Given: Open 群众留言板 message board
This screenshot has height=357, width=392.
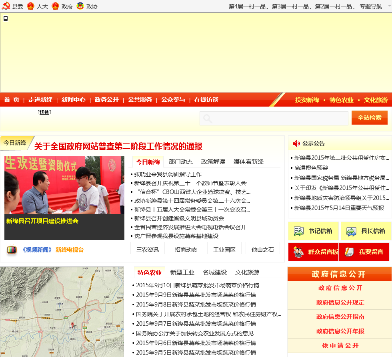Looking at the screenshot, I should (313, 252).
